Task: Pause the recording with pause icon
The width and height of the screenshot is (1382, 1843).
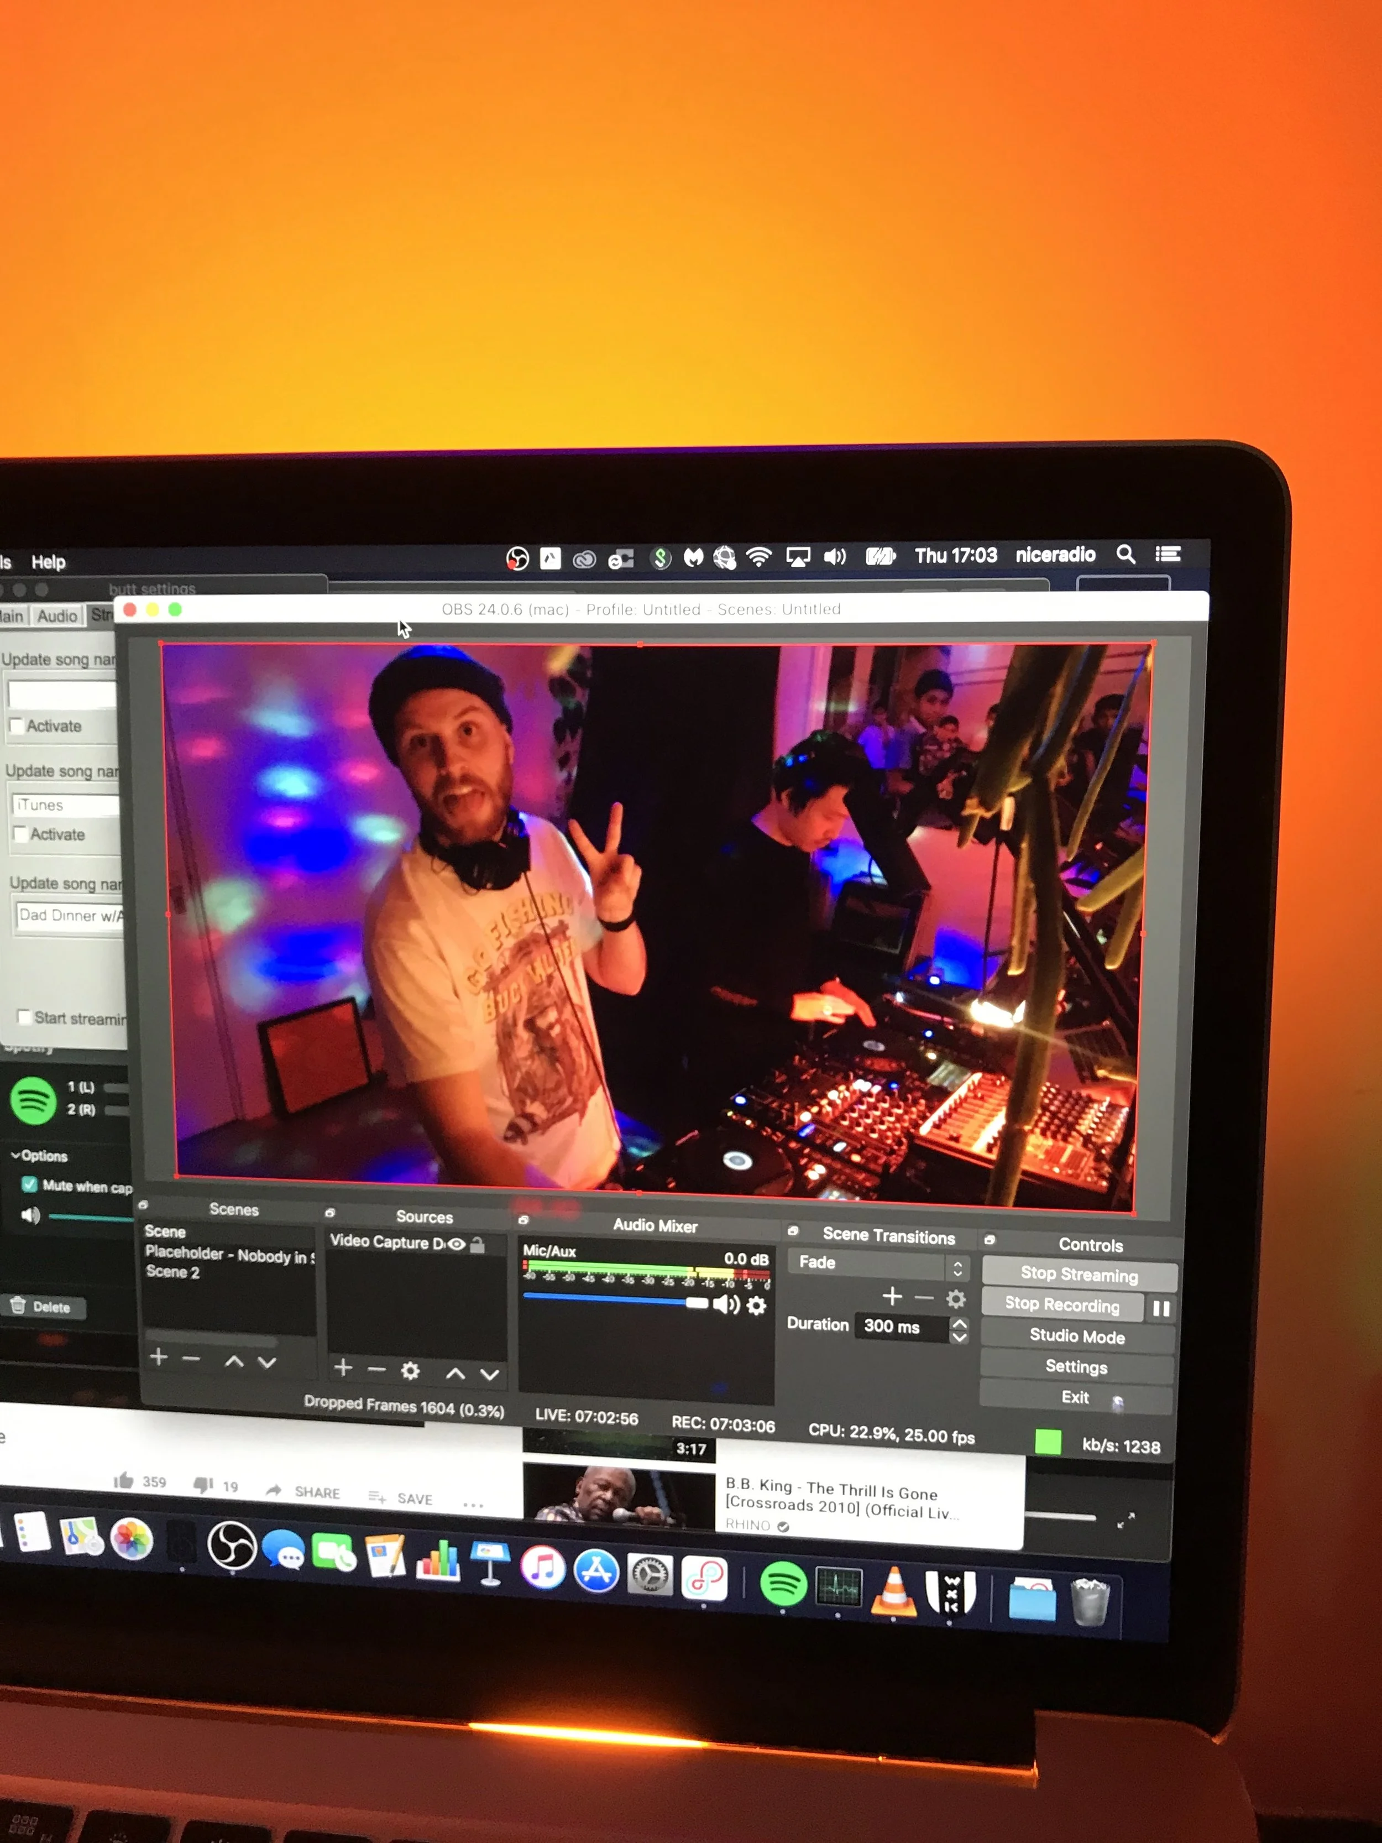Action: click(1160, 1308)
